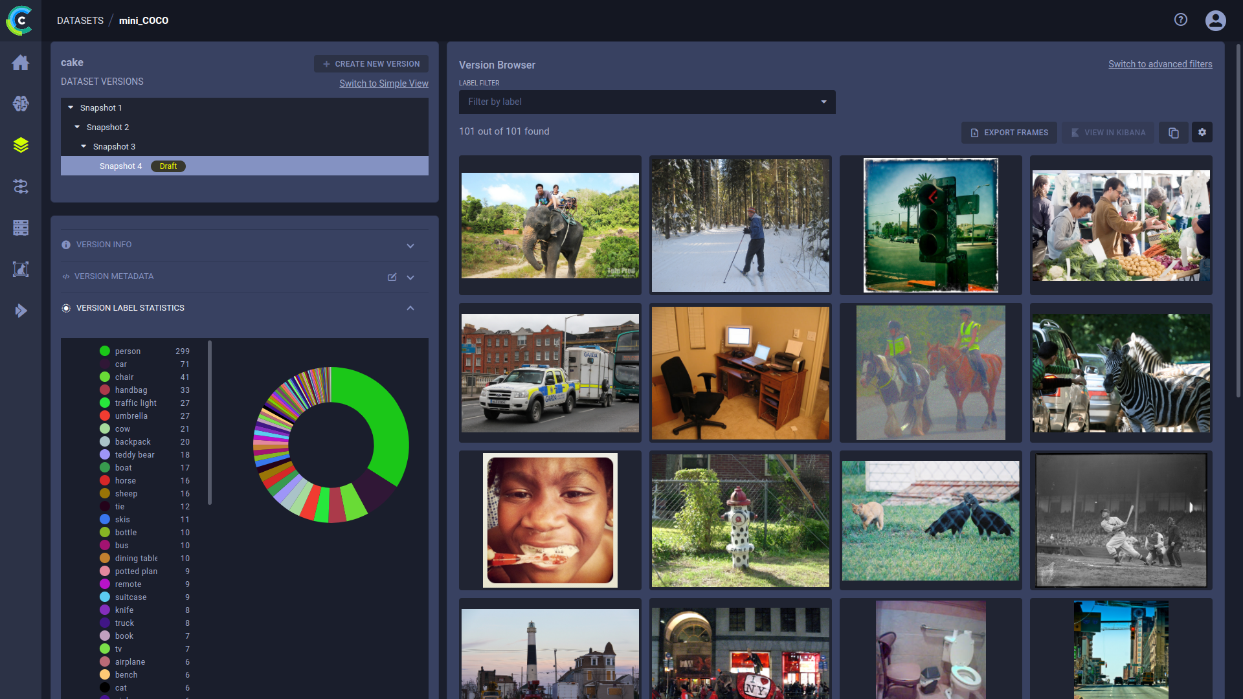This screenshot has width=1243, height=699.
Task: Click the Version Label Statistics chart icon
Action: (66, 308)
